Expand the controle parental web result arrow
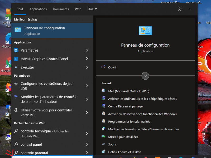 tap(87, 153)
